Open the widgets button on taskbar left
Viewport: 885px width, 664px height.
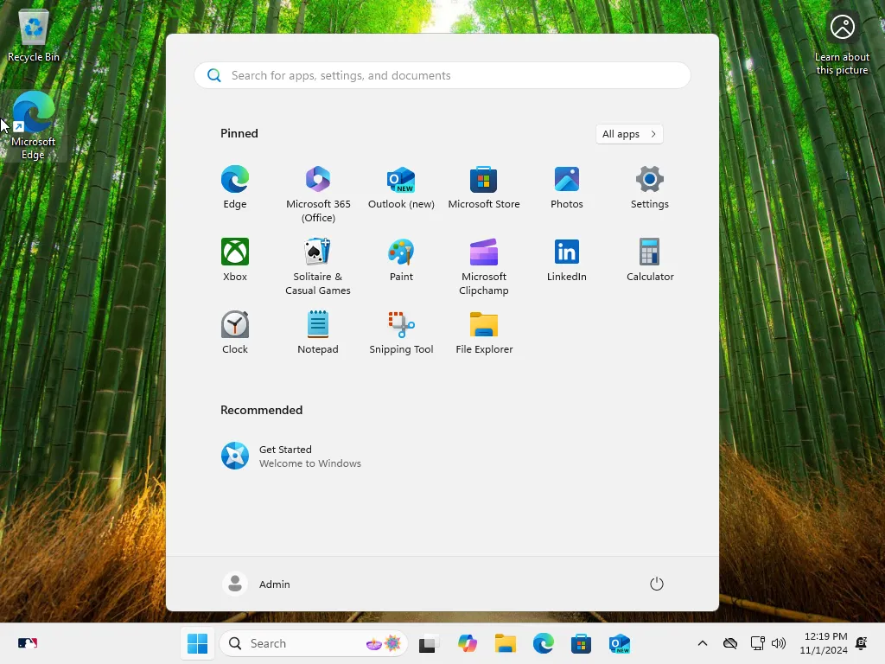coord(28,643)
